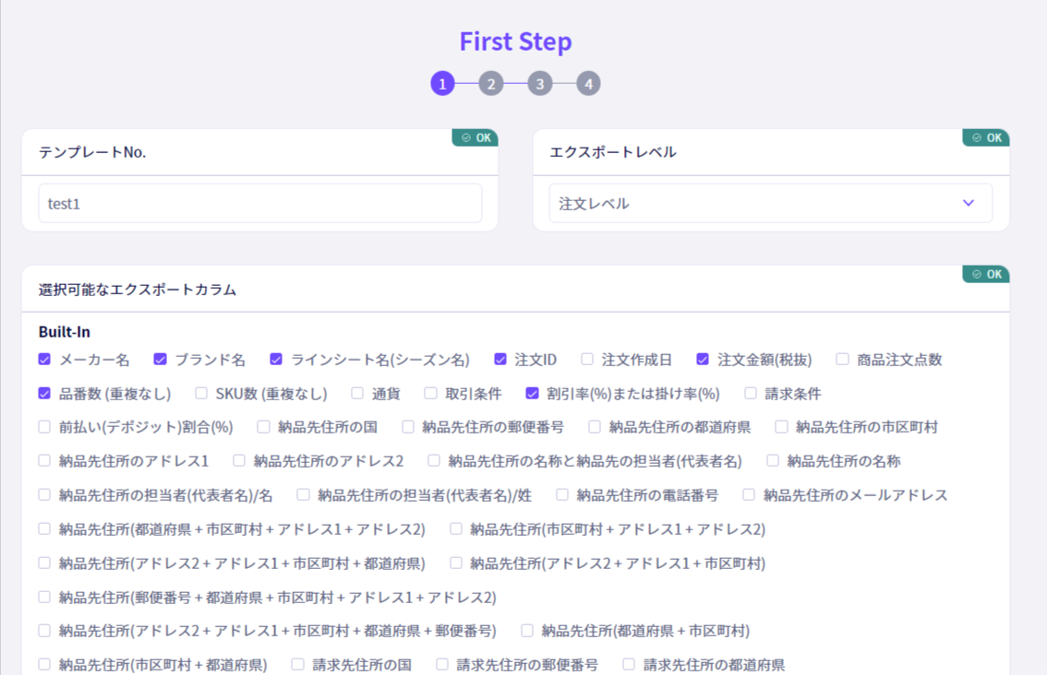The image size is (1047, 675).
Task: Jump to step 3 circle
Action: tap(539, 84)
